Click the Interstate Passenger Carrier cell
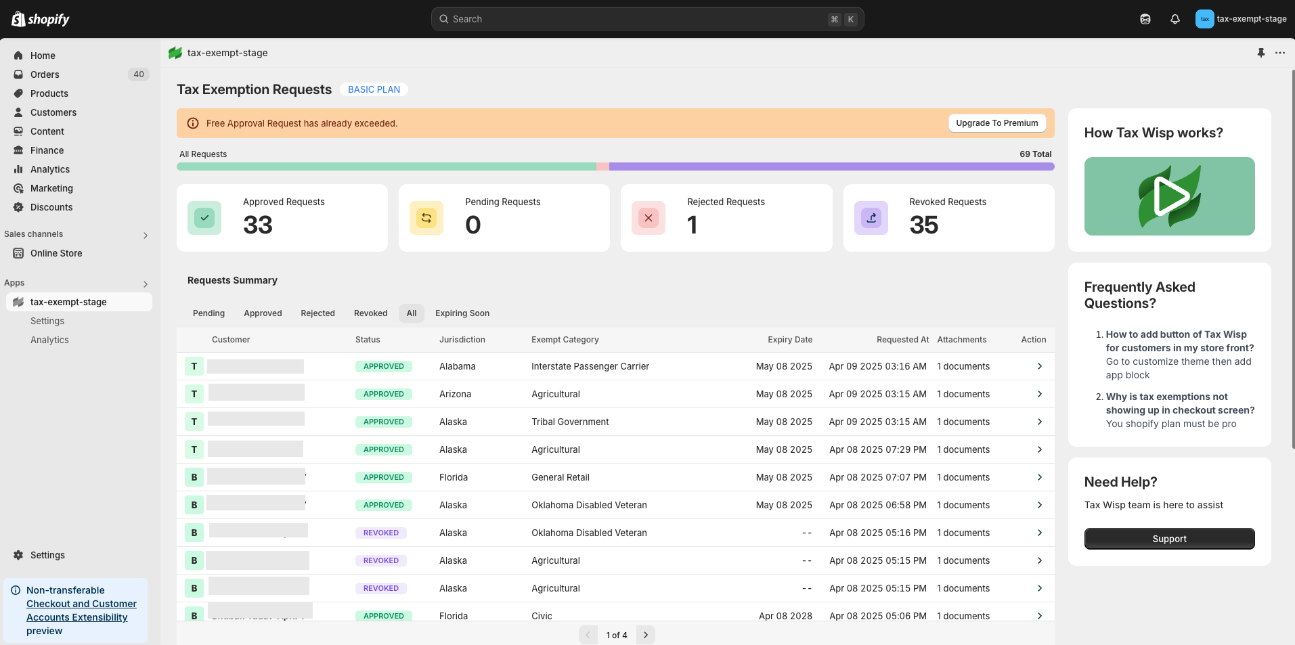 click(590, 366)
